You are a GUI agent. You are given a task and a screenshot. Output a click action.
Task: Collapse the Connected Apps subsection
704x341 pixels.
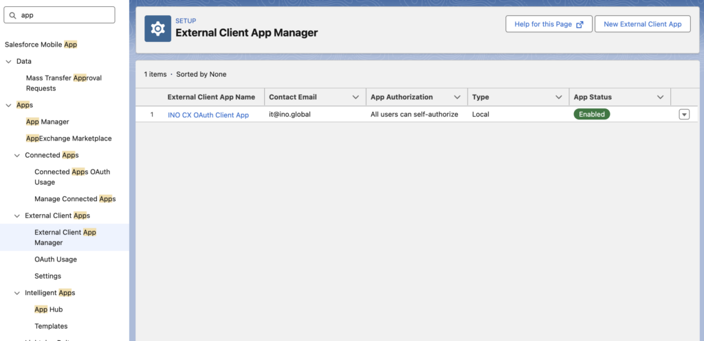pos(17,155)
